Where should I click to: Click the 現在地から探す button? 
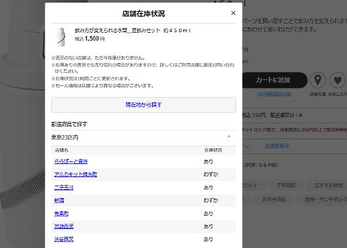(x=144, y=105)
